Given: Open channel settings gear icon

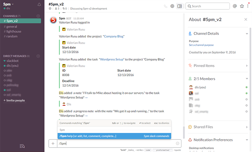Looking at the screenshot, I should (x=172, y=6).
